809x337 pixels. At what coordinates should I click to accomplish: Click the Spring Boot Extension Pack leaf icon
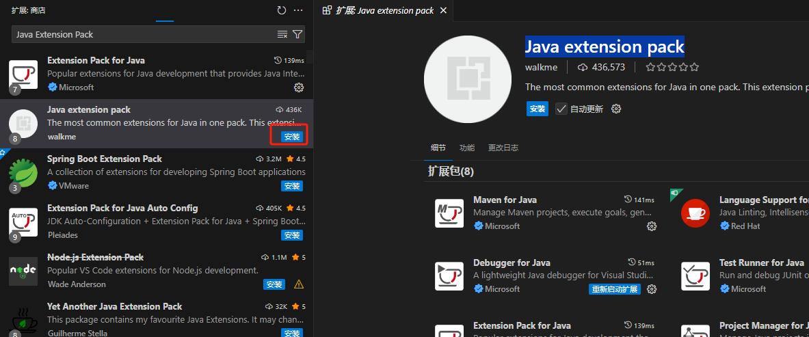coord(23,173)
